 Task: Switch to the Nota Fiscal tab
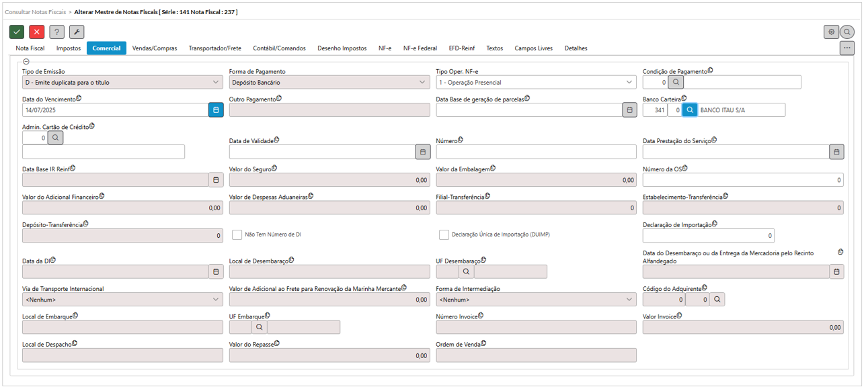point(30,48)
